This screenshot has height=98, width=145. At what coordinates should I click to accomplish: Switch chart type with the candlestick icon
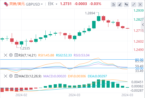coord(126,5)
